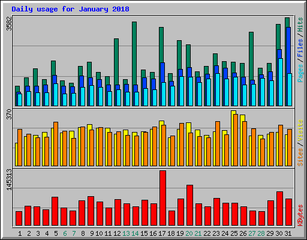Click the orange sites bar for day 5
The image size is (307, 240).
[56, 144]
